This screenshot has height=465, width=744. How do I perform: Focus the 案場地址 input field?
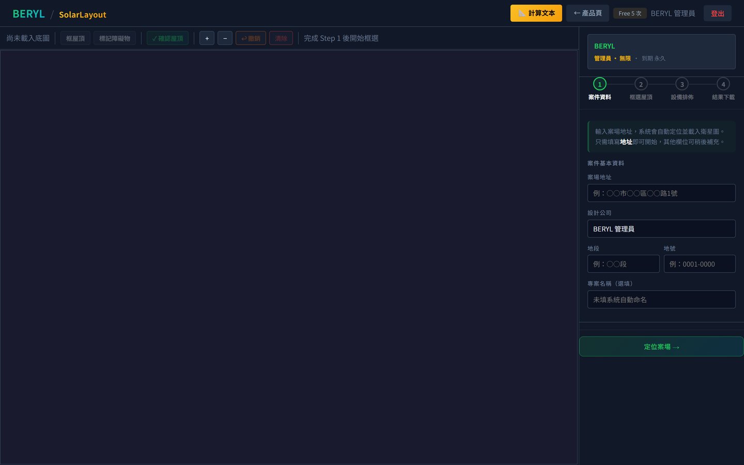click(661, 193)
